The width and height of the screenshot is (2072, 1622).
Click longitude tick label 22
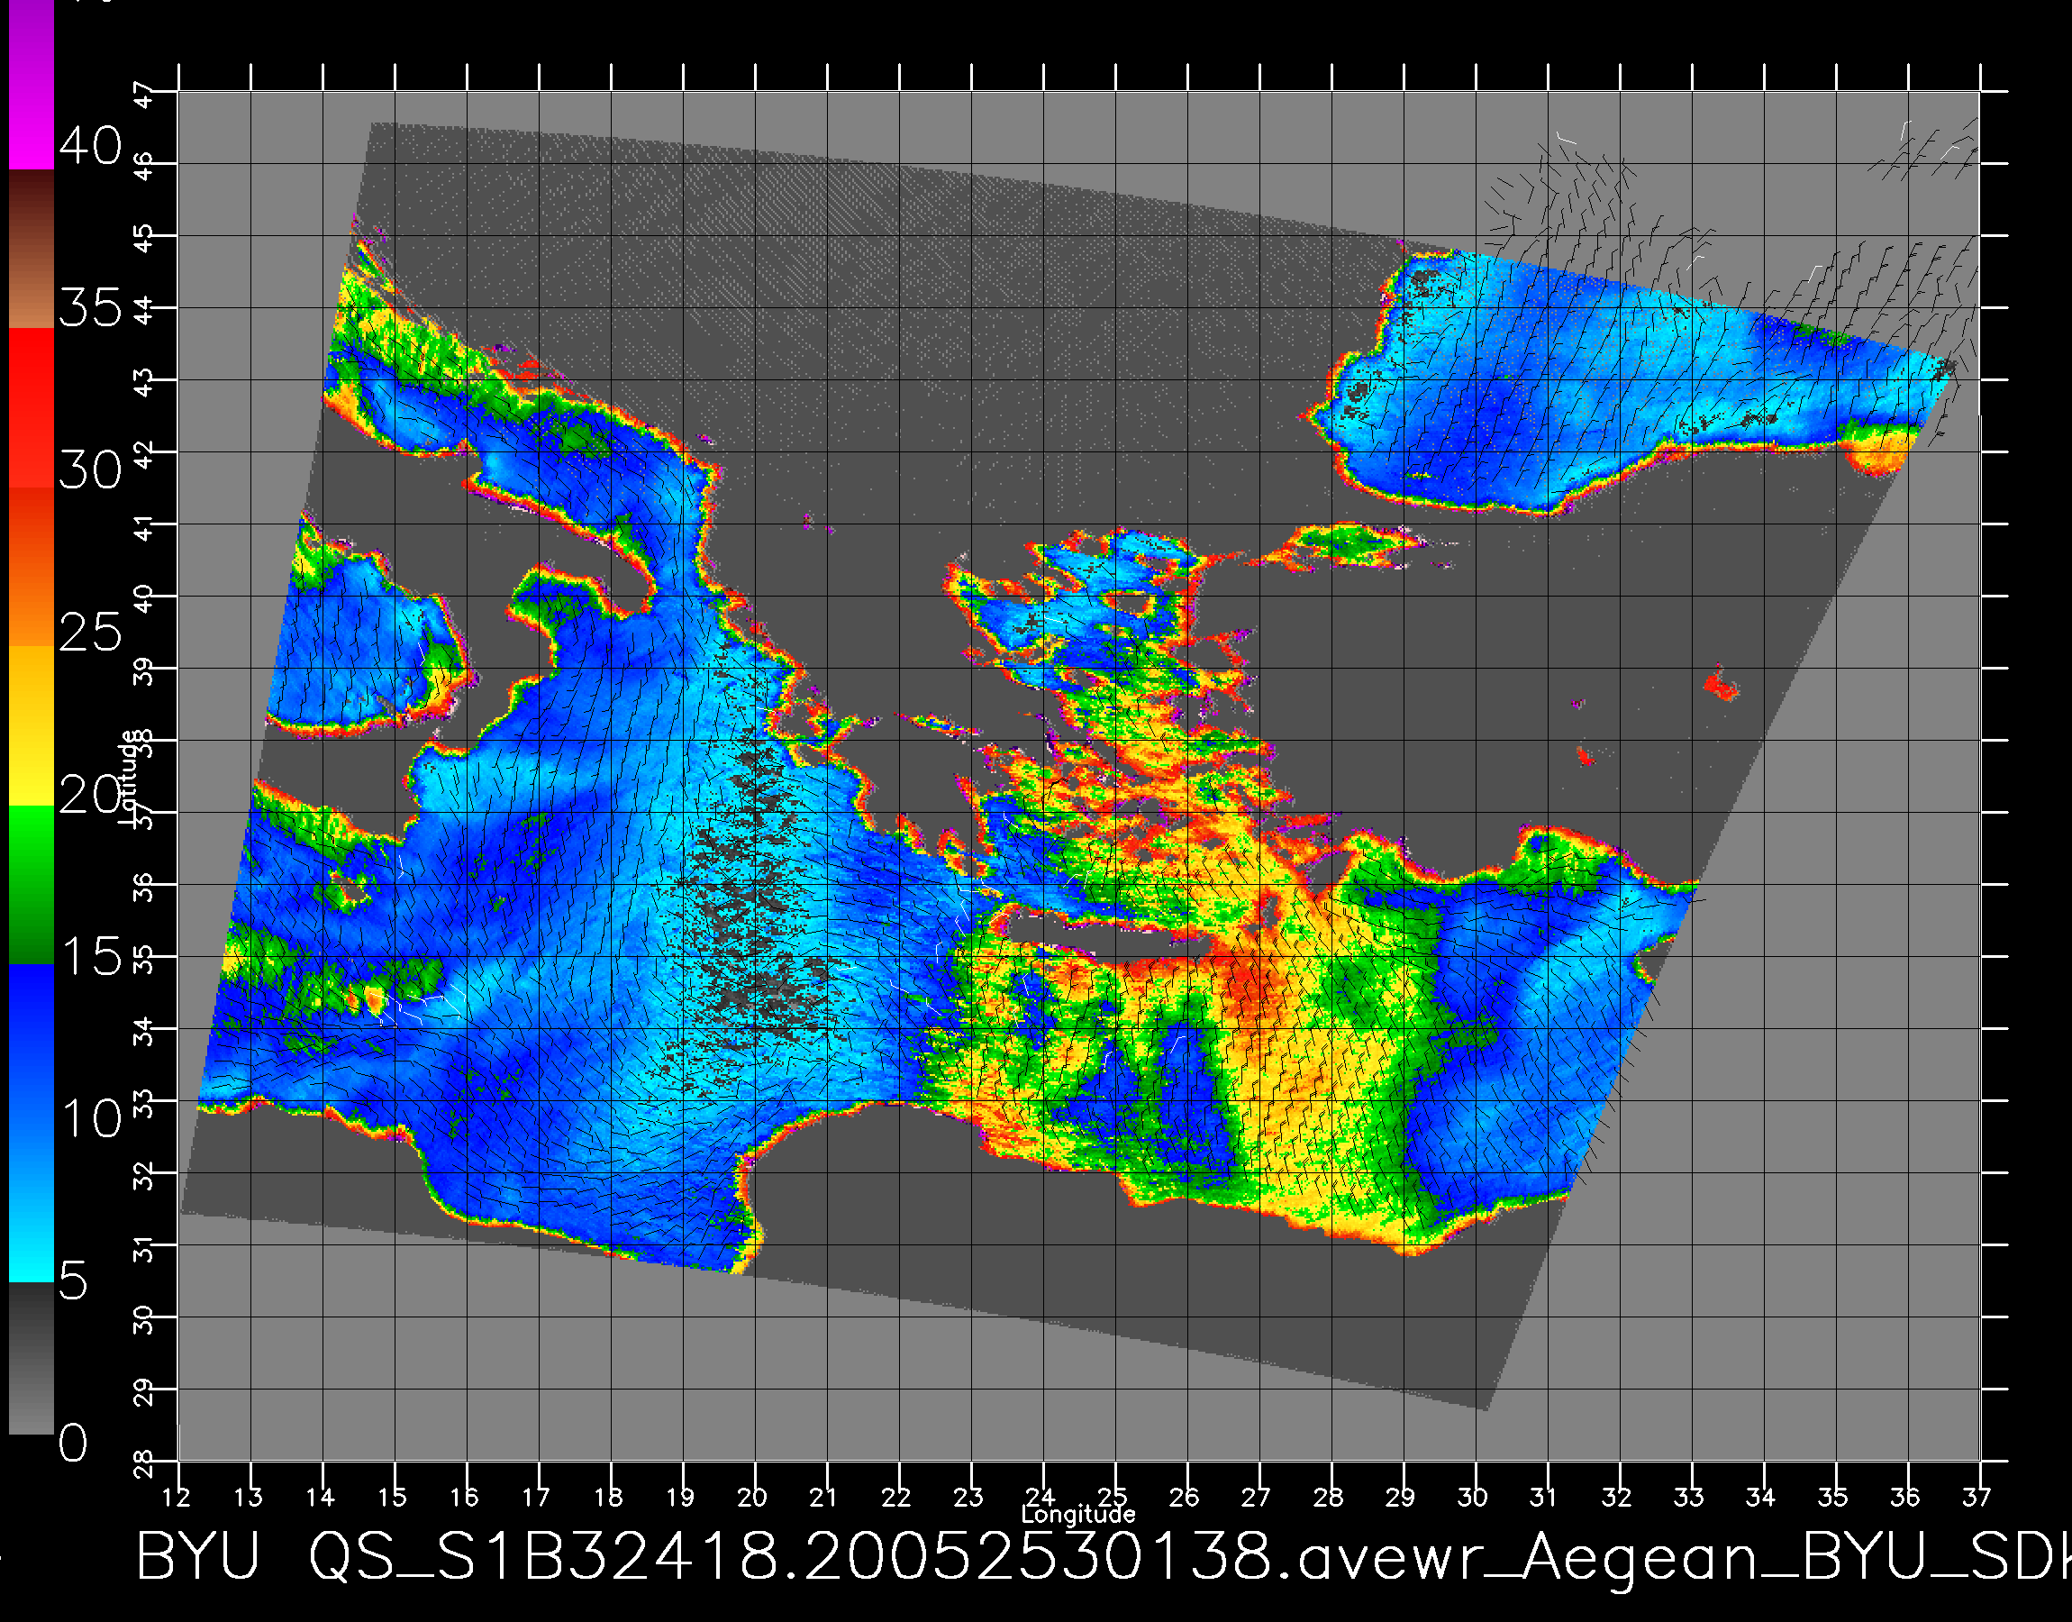click(896, 1498)
